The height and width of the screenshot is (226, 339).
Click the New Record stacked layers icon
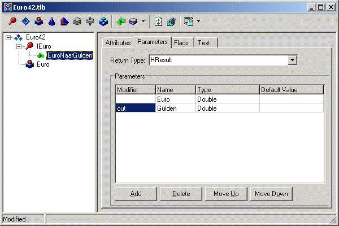77,21
